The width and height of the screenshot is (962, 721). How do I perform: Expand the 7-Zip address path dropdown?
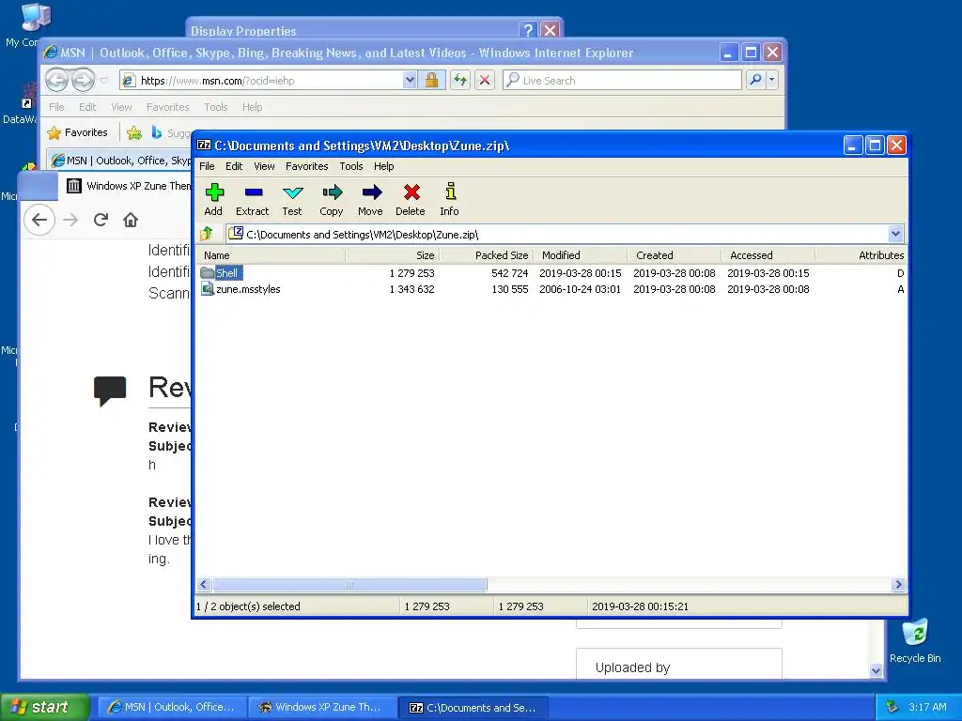click(x=895, y=234)
